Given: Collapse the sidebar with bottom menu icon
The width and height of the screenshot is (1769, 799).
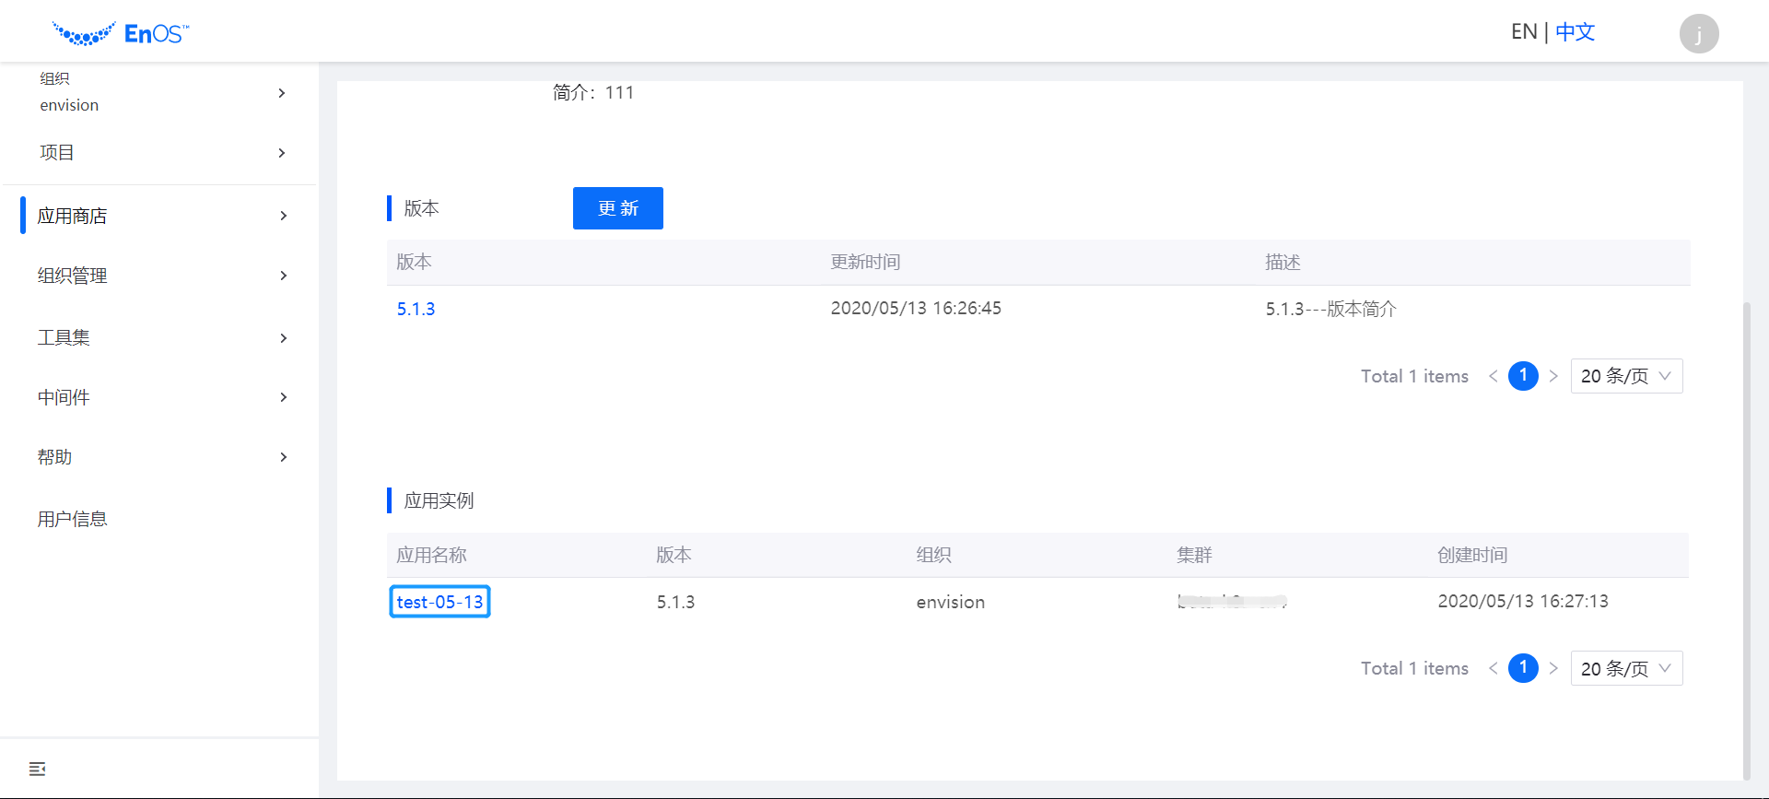Looking at the screenshot, I should coord(37,769).
